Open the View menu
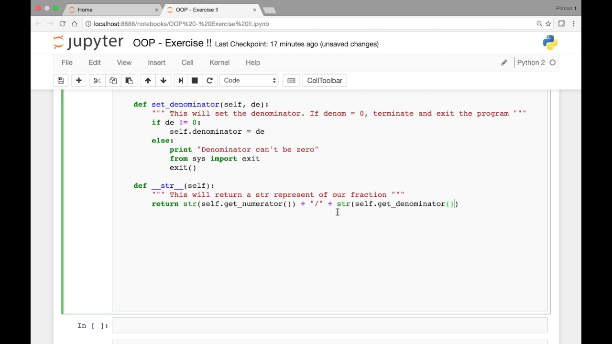Screen dimensions: 612x344 (x=124, y=63)
